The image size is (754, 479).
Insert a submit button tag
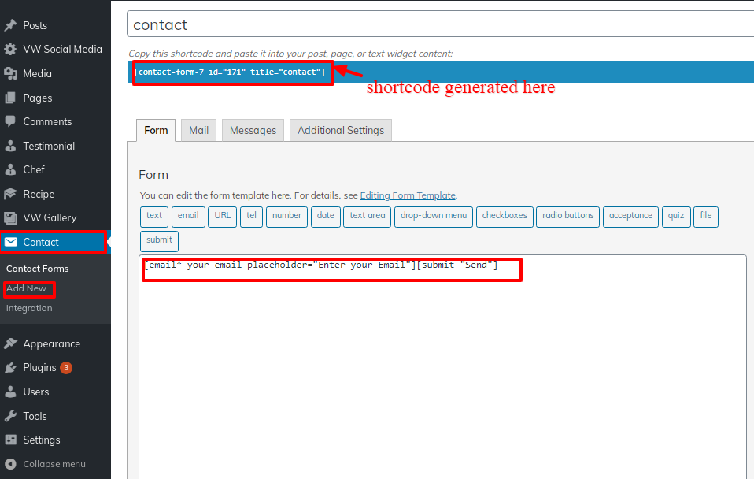(x=159, y=241)
